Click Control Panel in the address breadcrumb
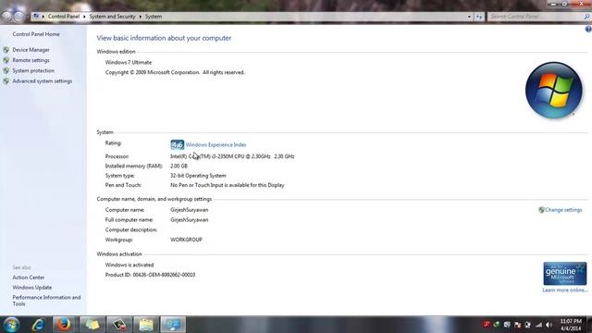Screen dimensions: 592x333 pos(64,17)
